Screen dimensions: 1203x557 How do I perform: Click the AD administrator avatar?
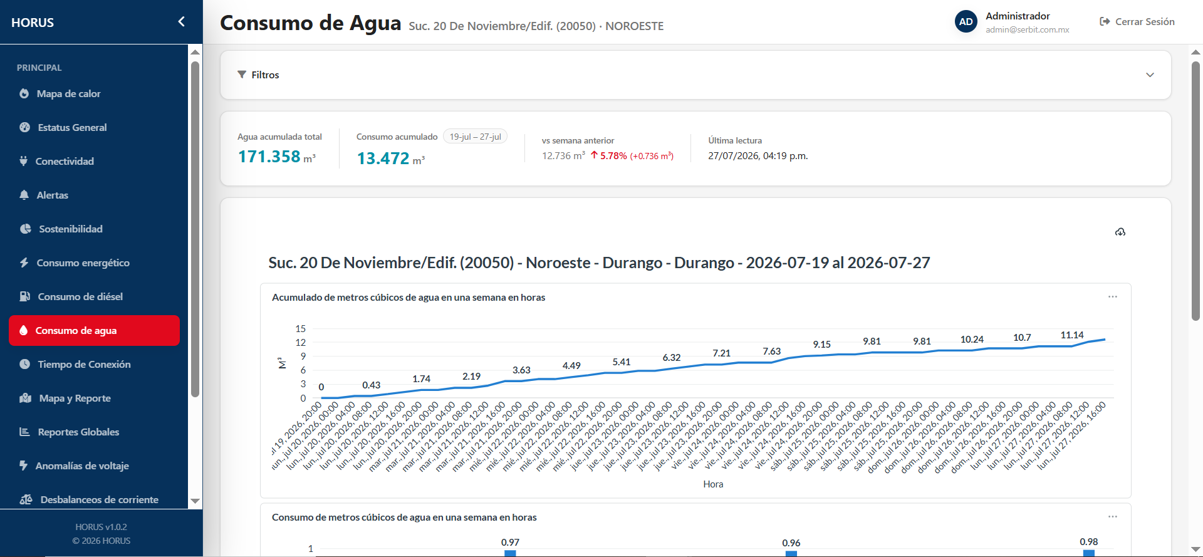966,21
